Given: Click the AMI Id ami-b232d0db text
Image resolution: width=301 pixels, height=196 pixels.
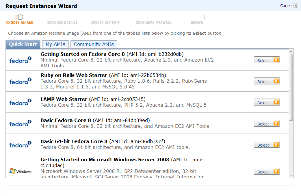Looking at the screenshot, I should click(x=155, y=54).
